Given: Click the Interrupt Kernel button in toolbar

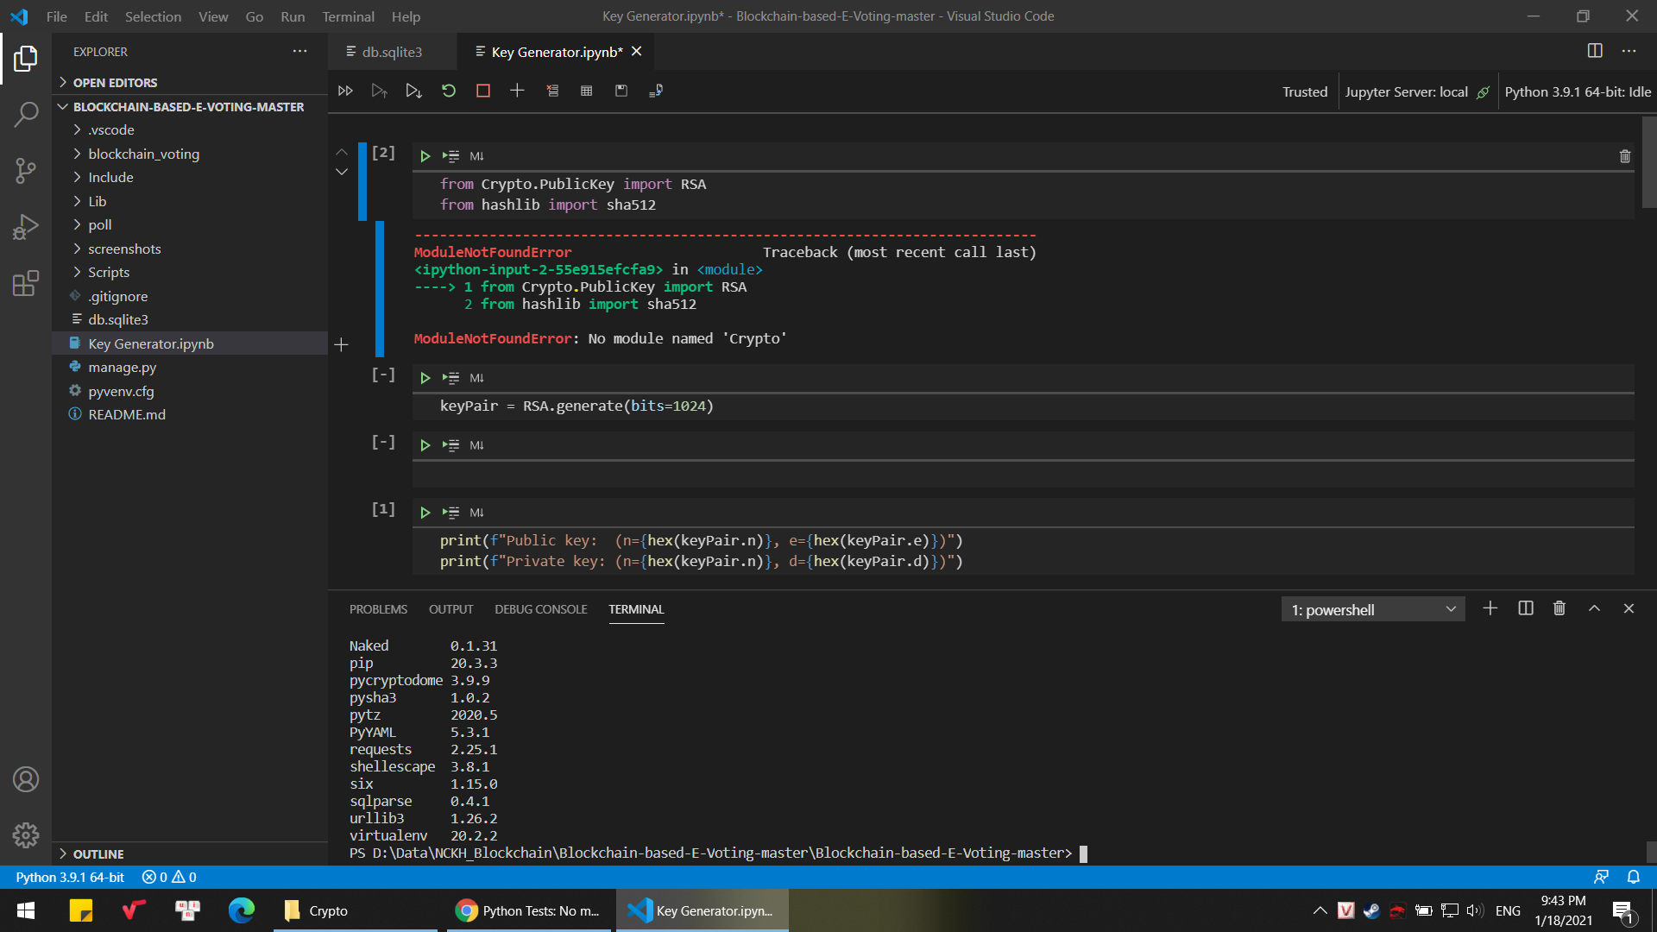Looking at the screenshot, I should pos(482,90).
